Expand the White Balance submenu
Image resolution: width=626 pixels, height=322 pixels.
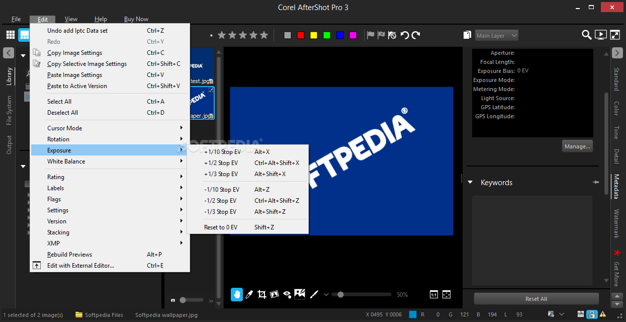[108, 162]
